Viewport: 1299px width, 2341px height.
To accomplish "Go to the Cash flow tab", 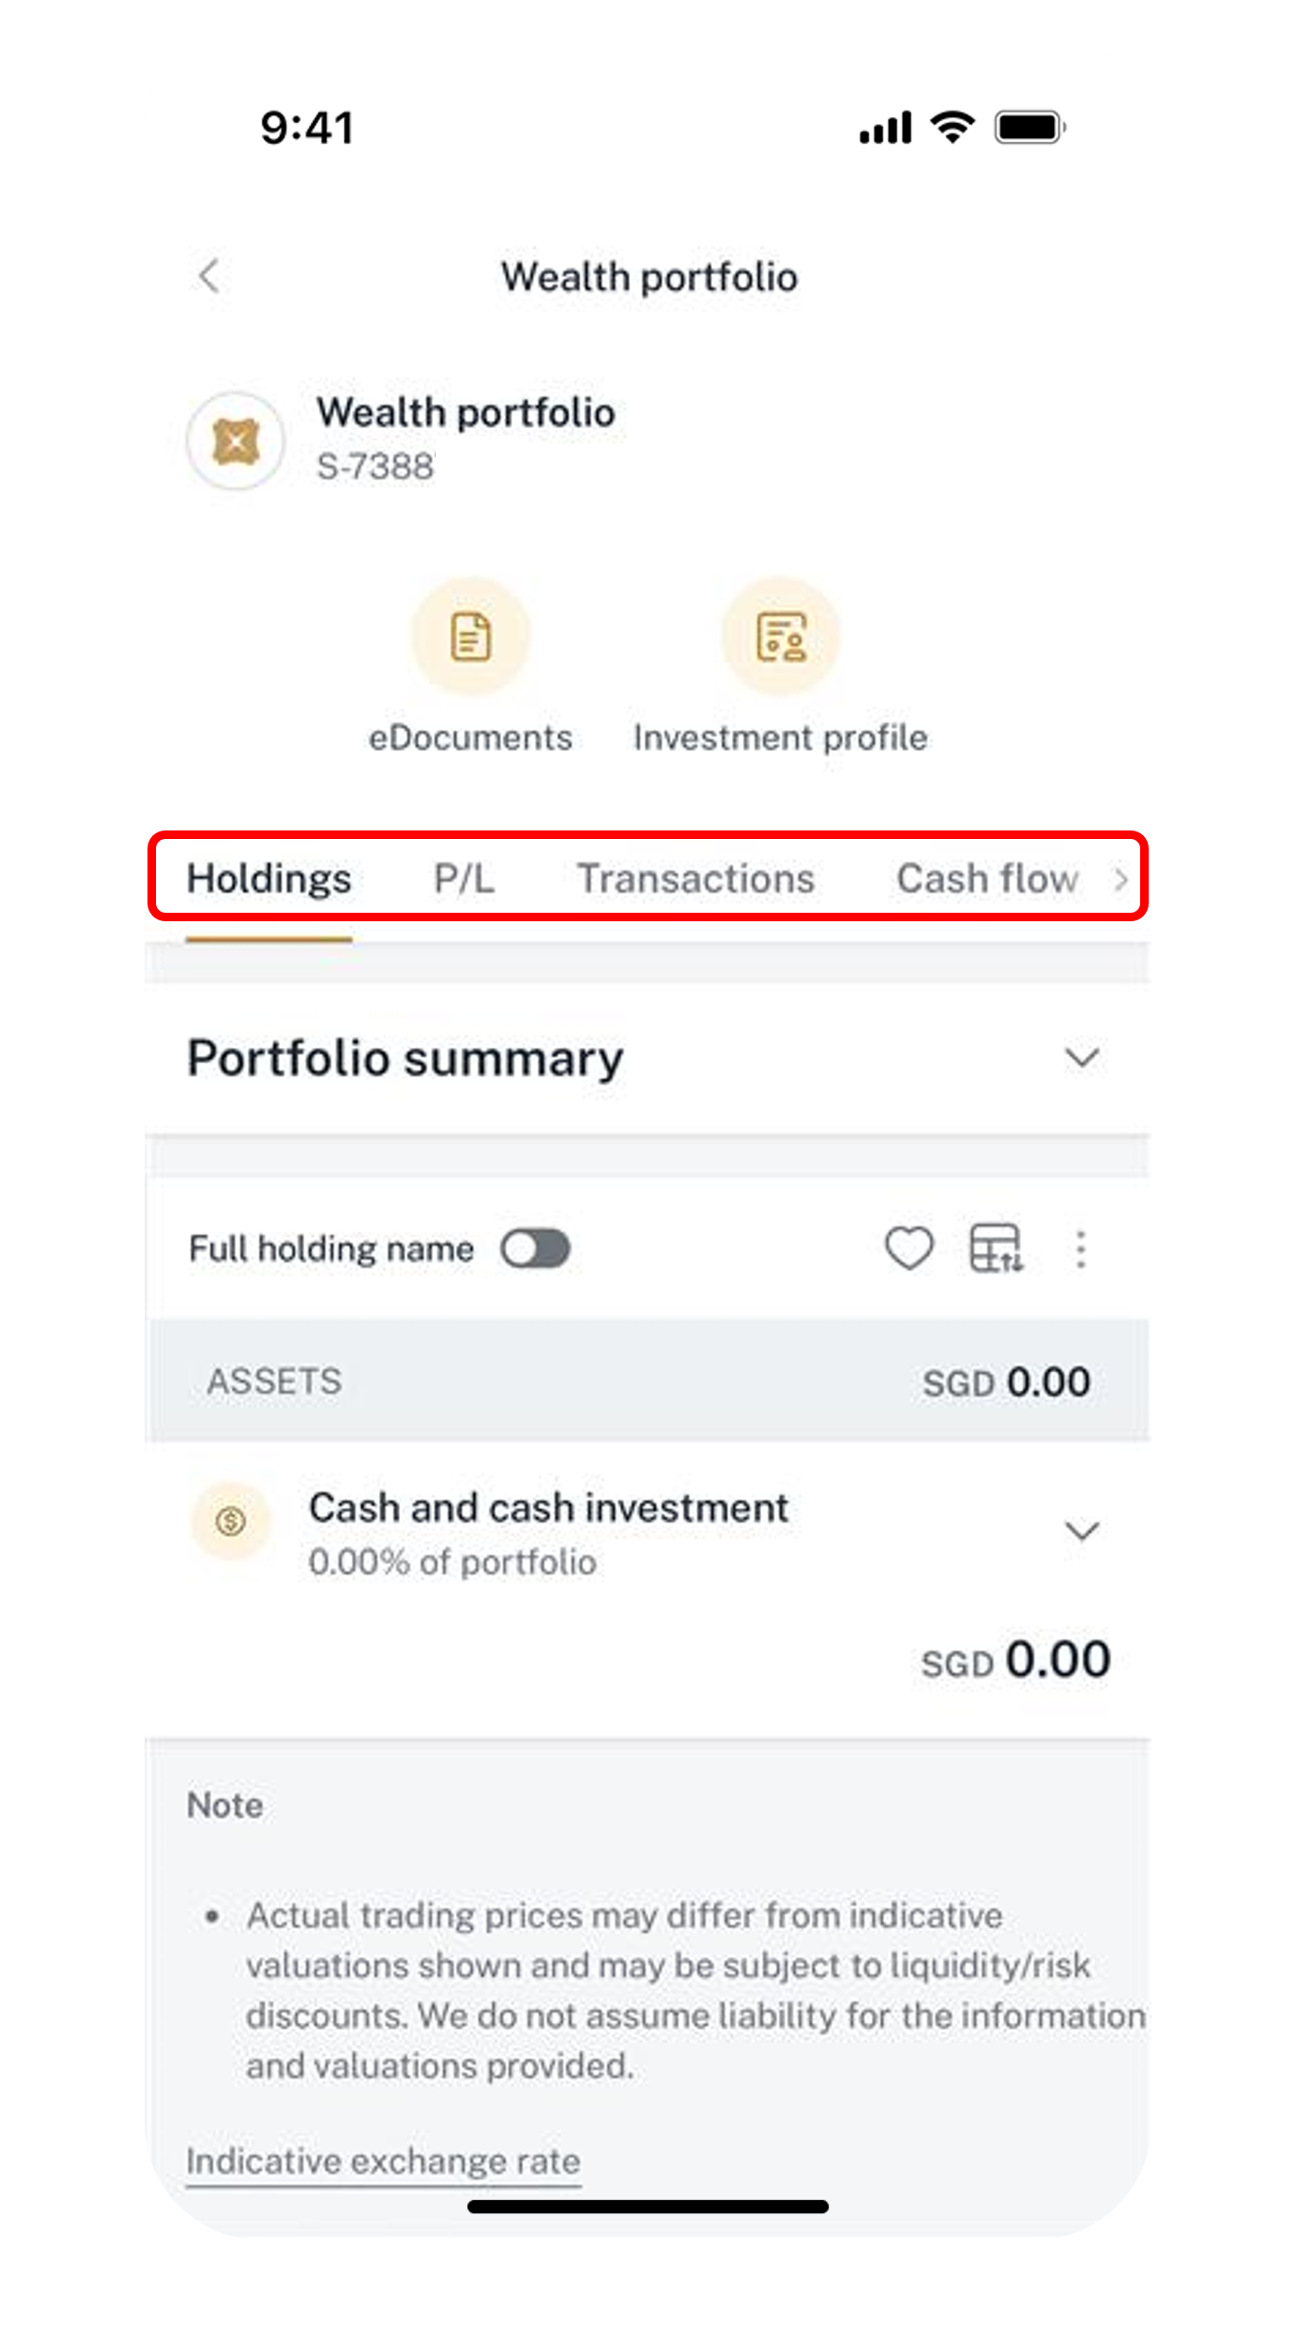I will click(x=987, y=879).
